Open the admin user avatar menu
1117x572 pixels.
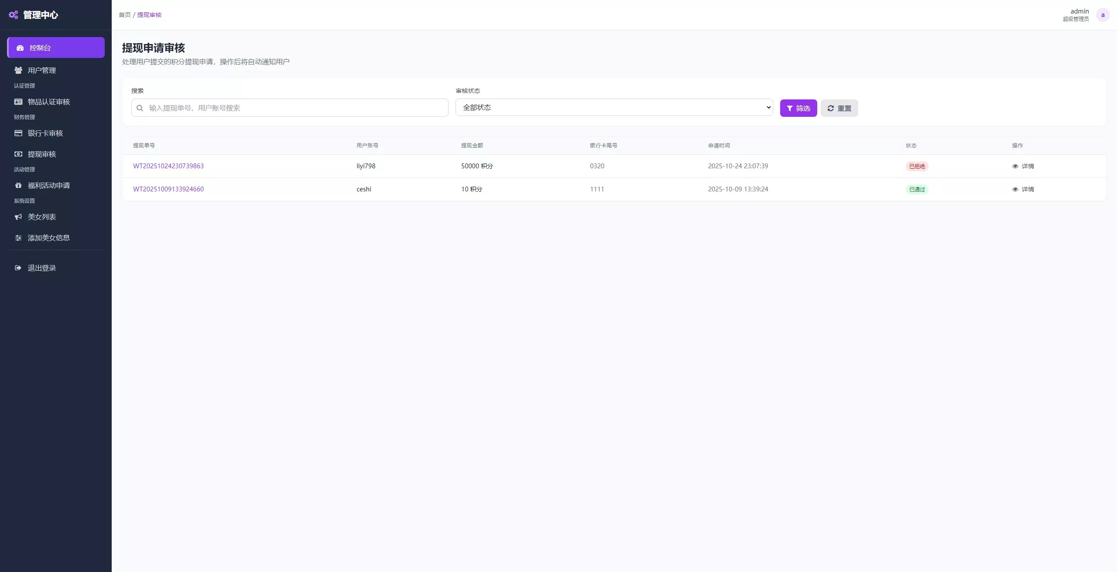pos(1103,15)
